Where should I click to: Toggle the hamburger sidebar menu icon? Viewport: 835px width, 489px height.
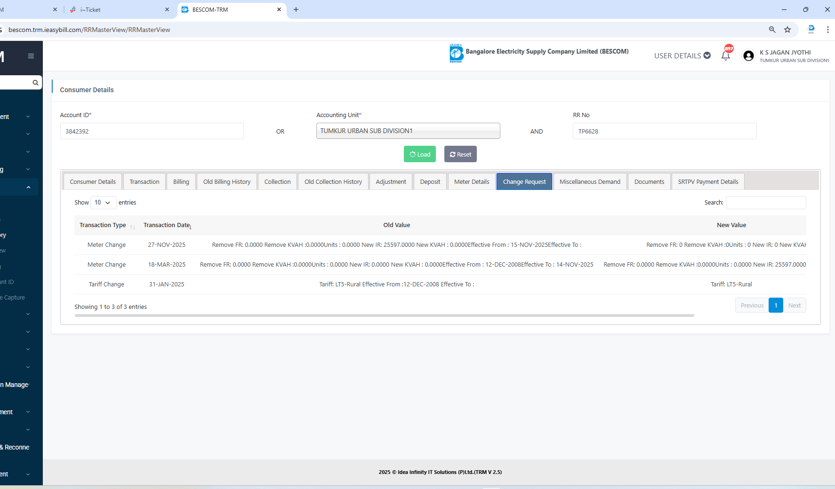click(31, 56)
